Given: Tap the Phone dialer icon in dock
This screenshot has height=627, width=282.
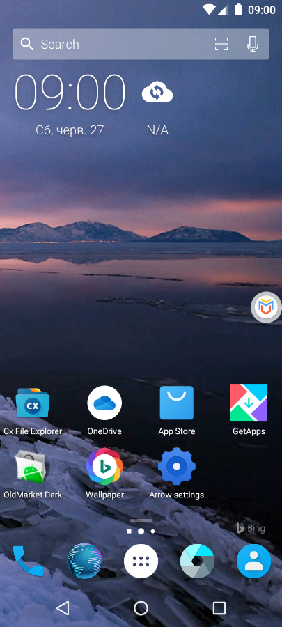Looking at the screenshot, I should point(28,561).
